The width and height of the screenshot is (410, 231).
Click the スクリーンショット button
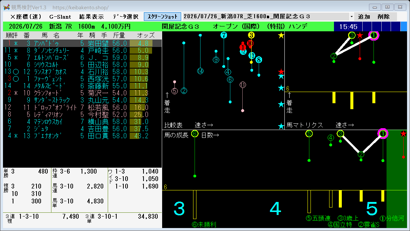(163, 17)
